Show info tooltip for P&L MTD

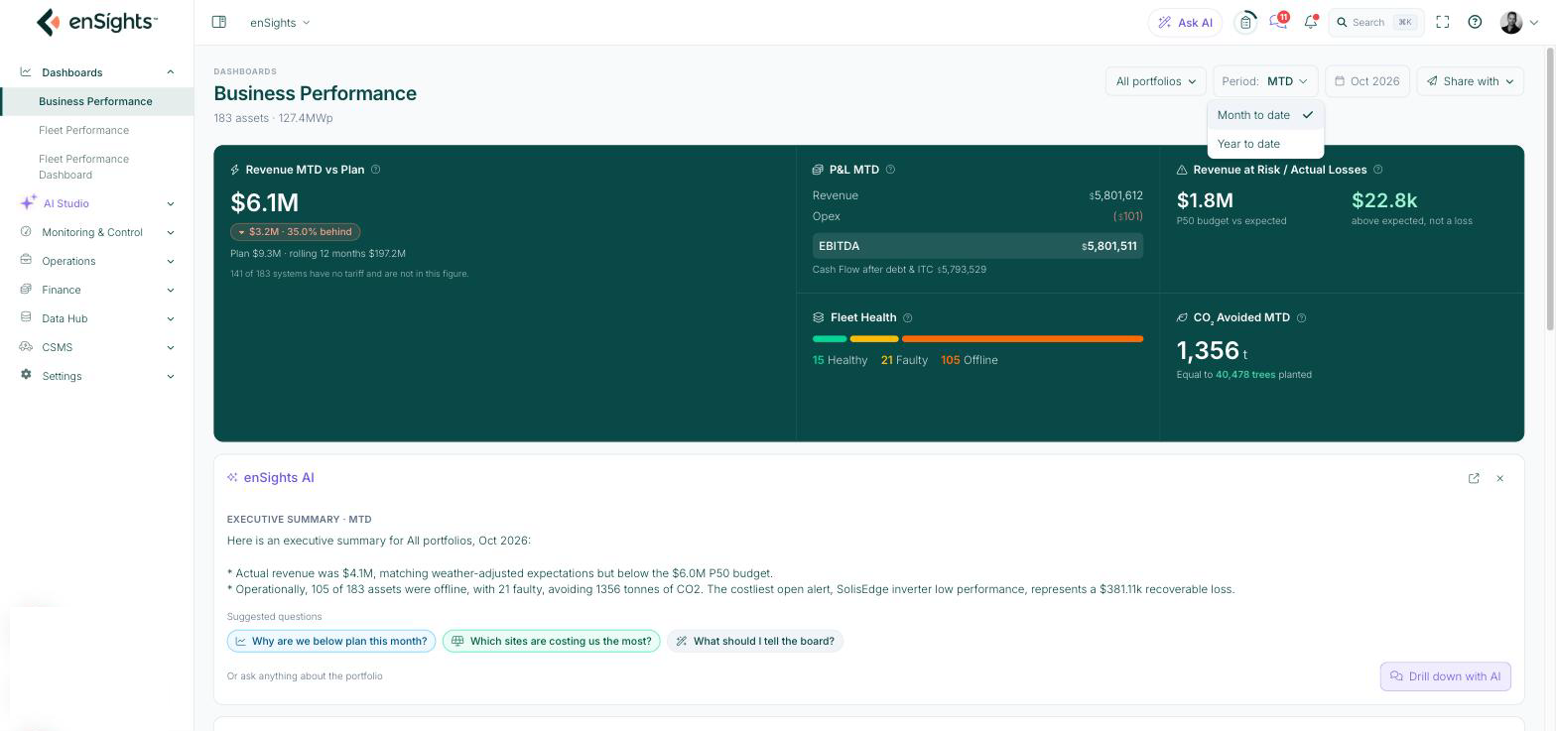tap(890, 170)
